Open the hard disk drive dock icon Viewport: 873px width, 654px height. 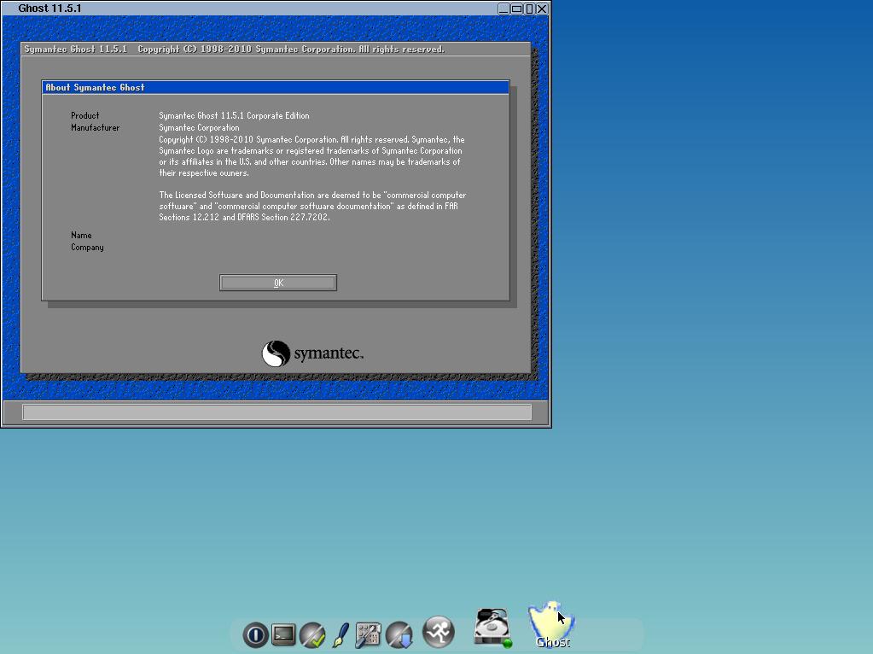pos(493,628)
